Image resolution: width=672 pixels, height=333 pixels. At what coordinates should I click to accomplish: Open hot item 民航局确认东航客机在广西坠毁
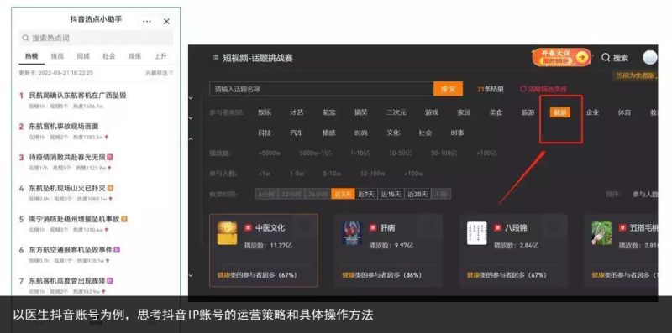[78, 96]
